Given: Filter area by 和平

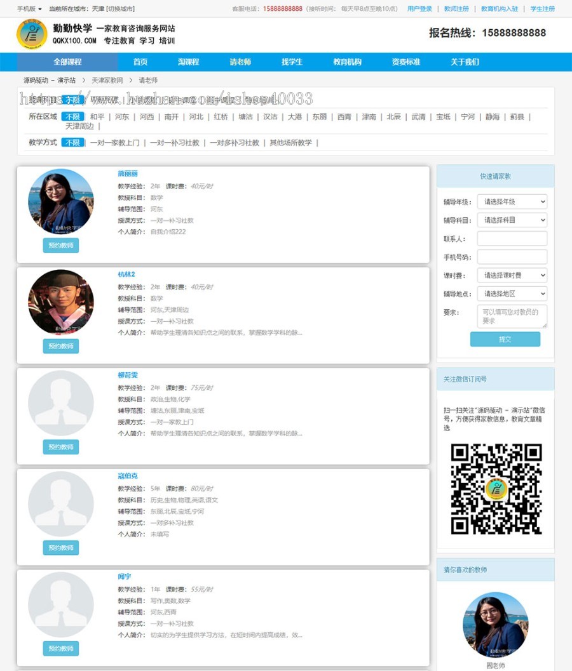Looking at the screenshot, I should point(97,116).
